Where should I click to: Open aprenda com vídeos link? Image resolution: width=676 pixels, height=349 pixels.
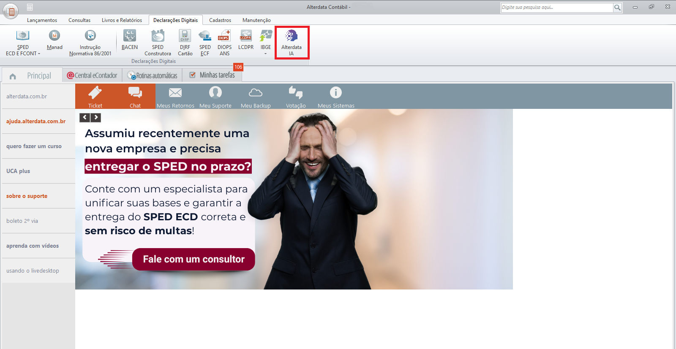pos(33,246)
